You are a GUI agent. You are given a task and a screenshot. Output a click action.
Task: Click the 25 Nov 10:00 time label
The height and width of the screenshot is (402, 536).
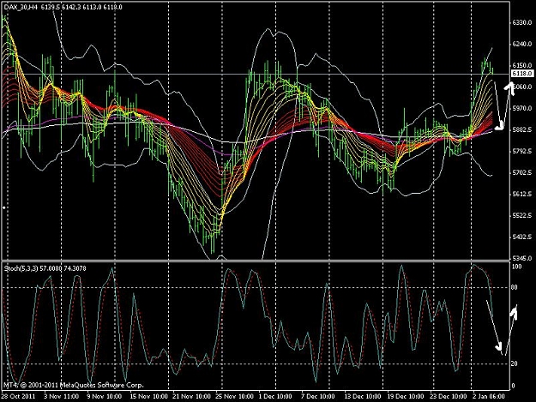click(234, 396)
